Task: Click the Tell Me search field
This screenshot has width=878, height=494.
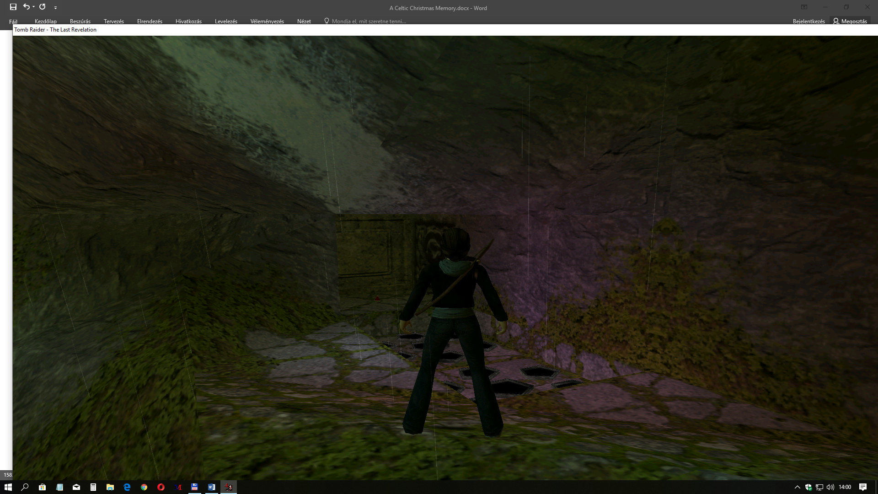Action: pyautogui.click(x=369, y=21)
